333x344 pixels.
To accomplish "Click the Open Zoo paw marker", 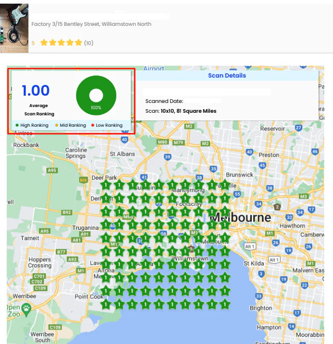I will [26, 309].
